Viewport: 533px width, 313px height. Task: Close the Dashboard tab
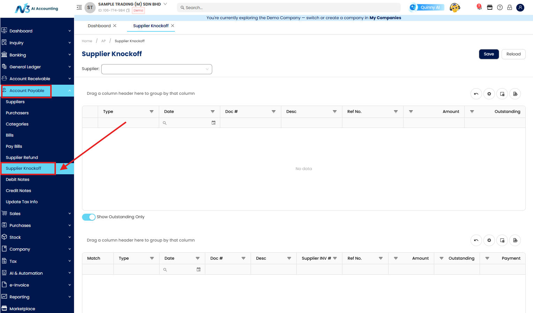114,26
